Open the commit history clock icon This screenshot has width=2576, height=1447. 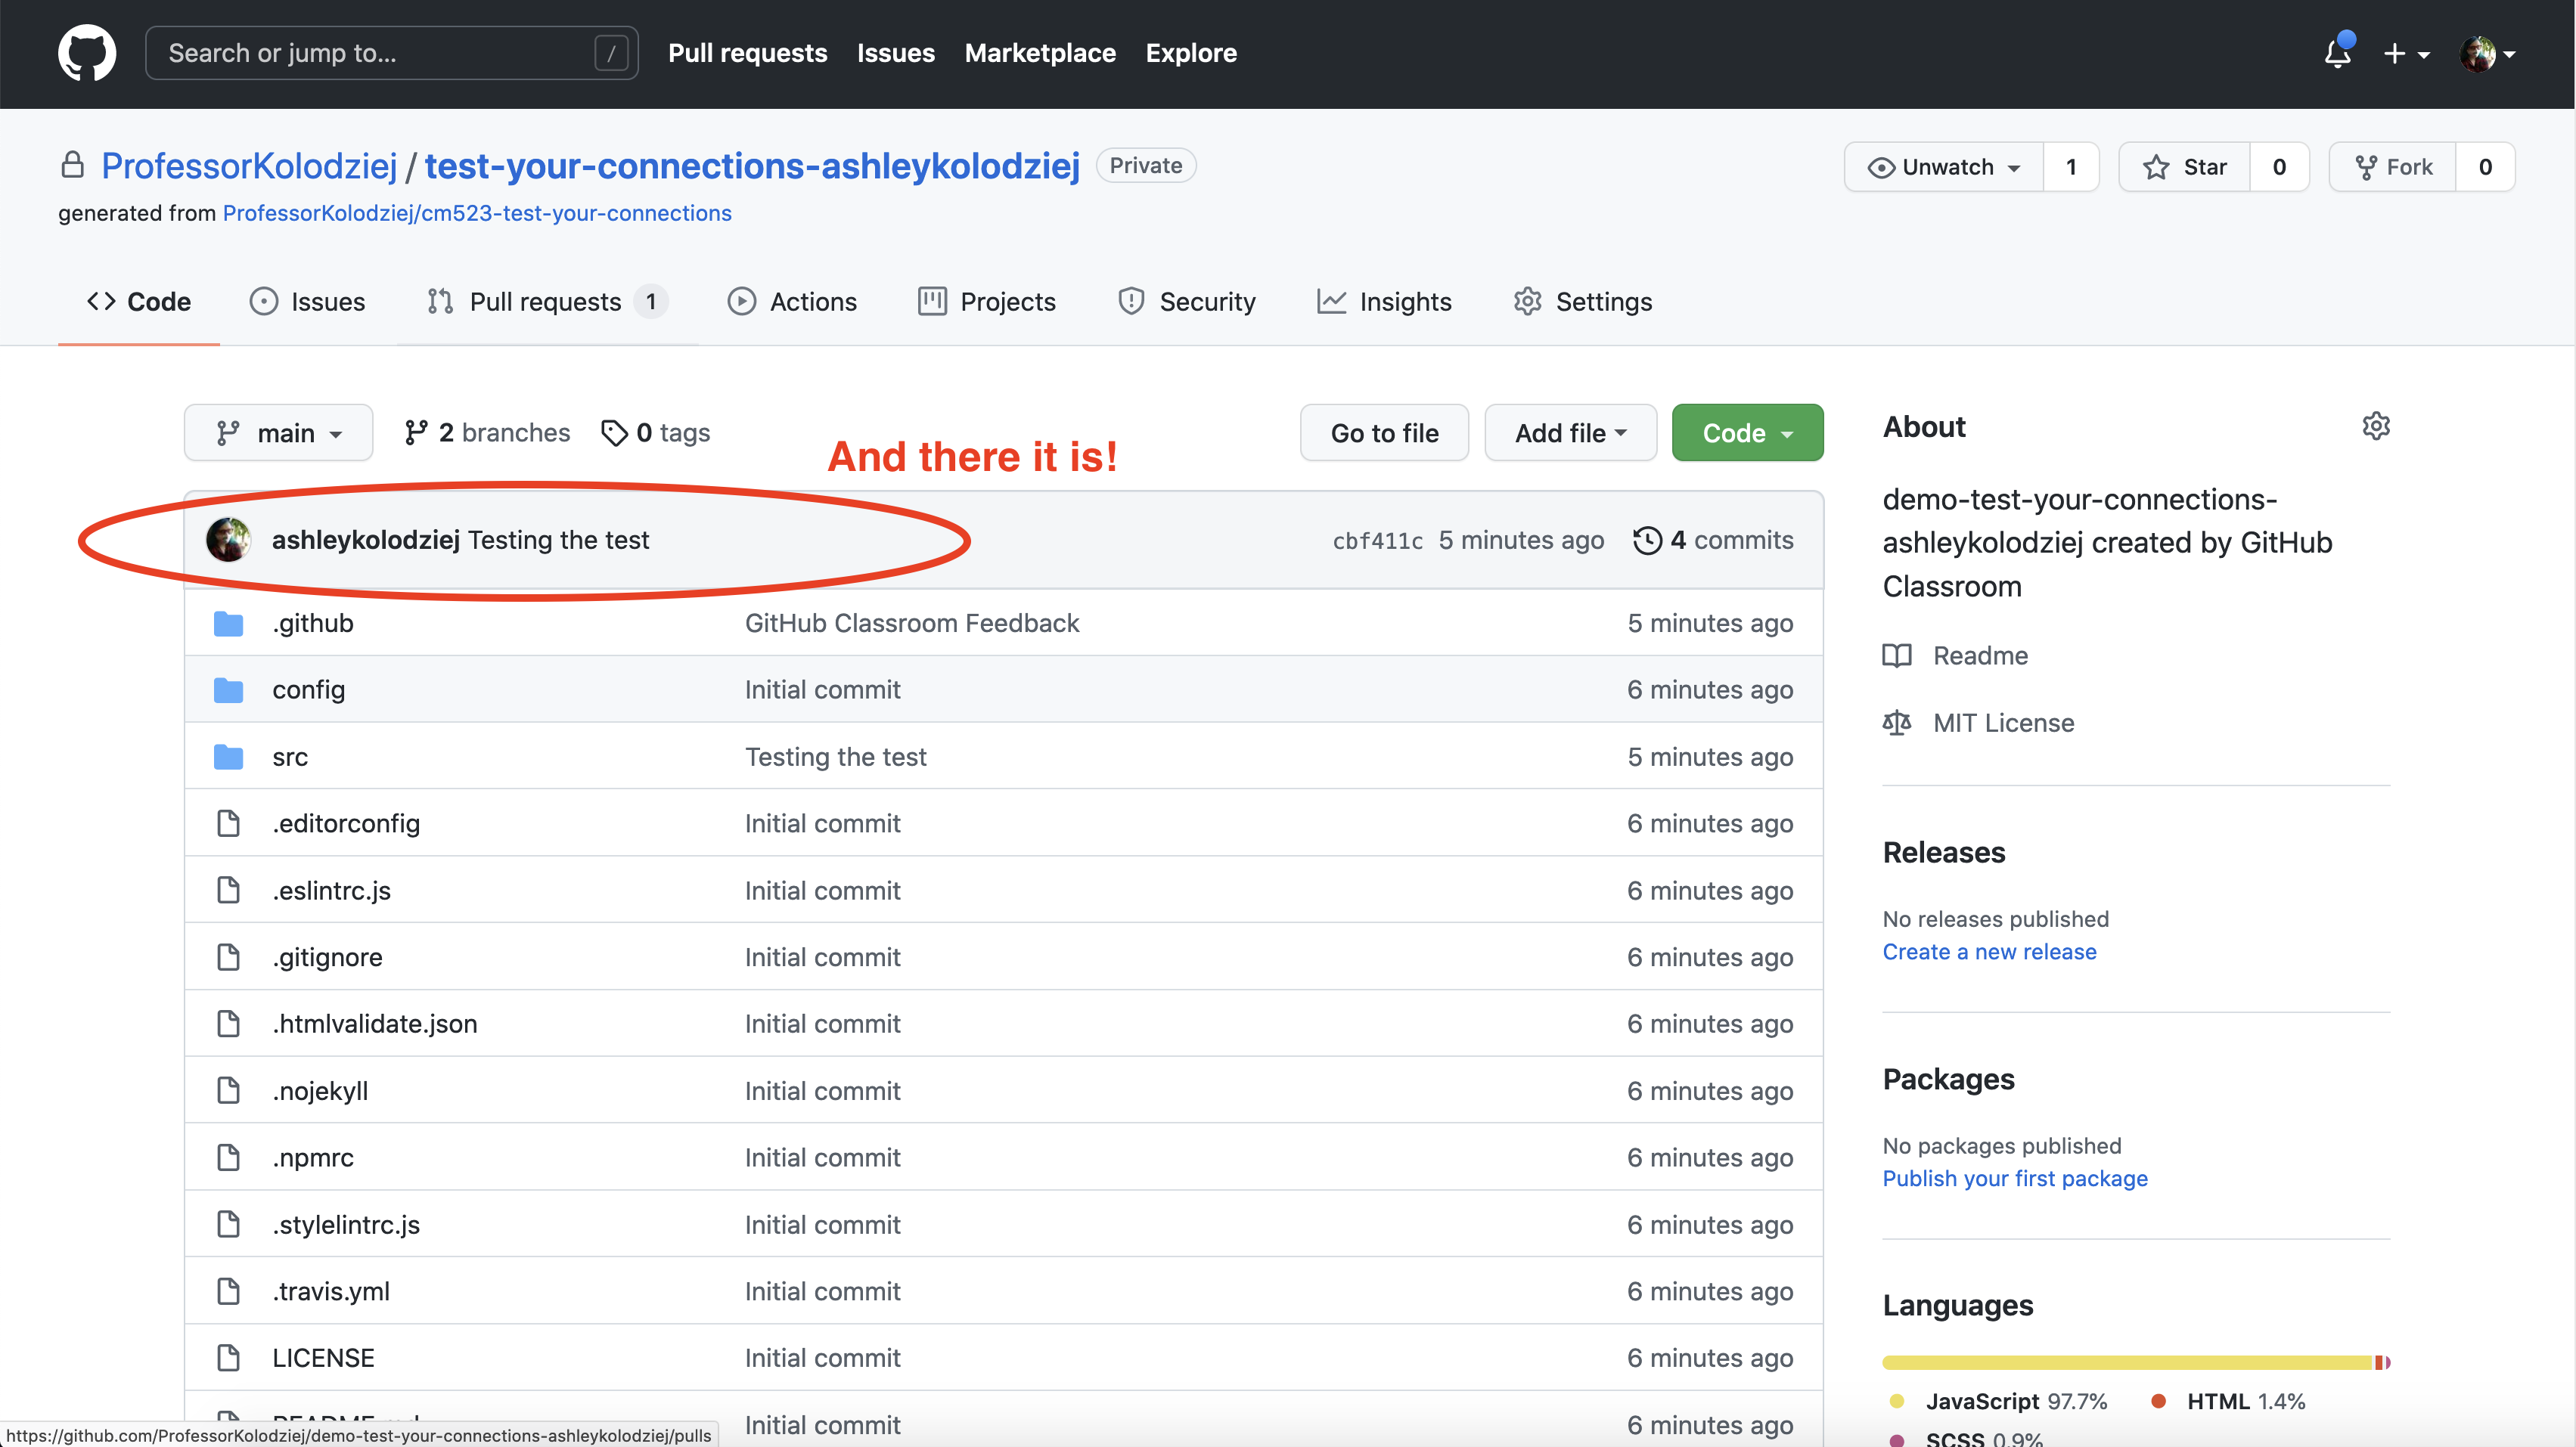(1647, 540)
